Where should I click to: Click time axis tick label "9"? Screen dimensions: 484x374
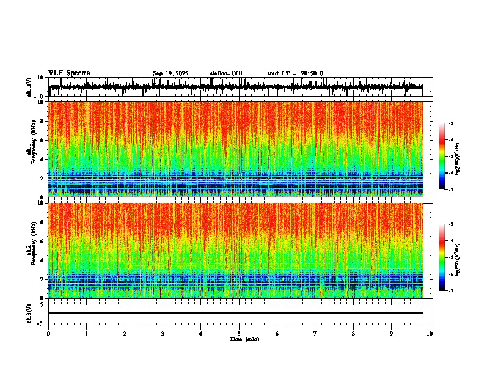click(x=391, y=334)
